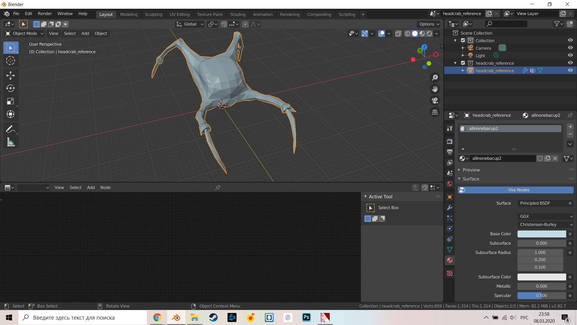Toggle snapping magnet icon
The image size is (577, 325).
point(224,24)
